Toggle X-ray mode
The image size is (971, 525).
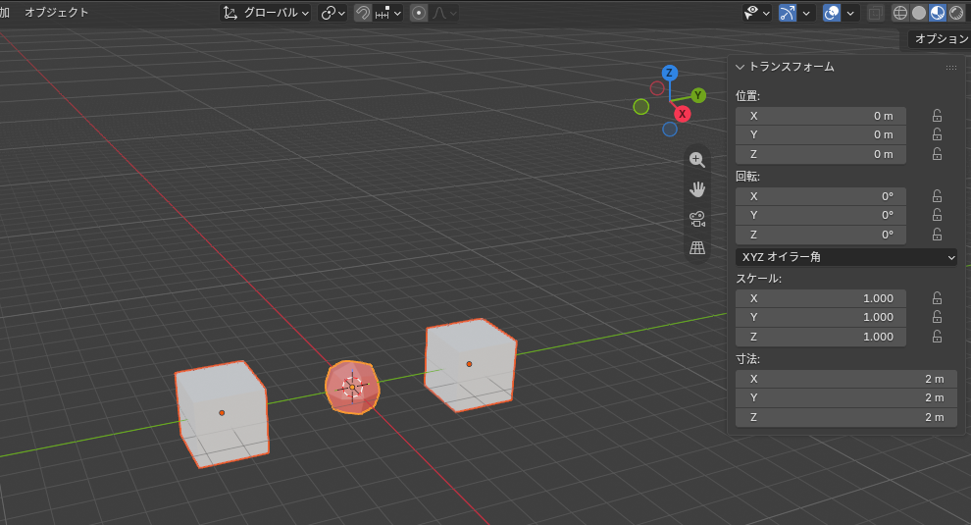click(875, 13)
